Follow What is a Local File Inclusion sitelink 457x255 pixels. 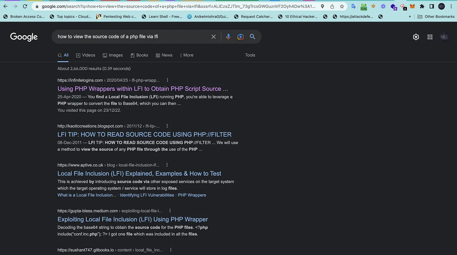point(87,195)
